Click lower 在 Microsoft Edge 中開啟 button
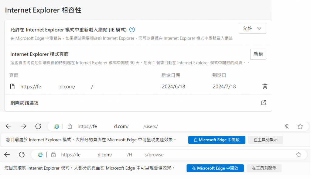This screenshot has width=311, height=179. tap(215, 168)
